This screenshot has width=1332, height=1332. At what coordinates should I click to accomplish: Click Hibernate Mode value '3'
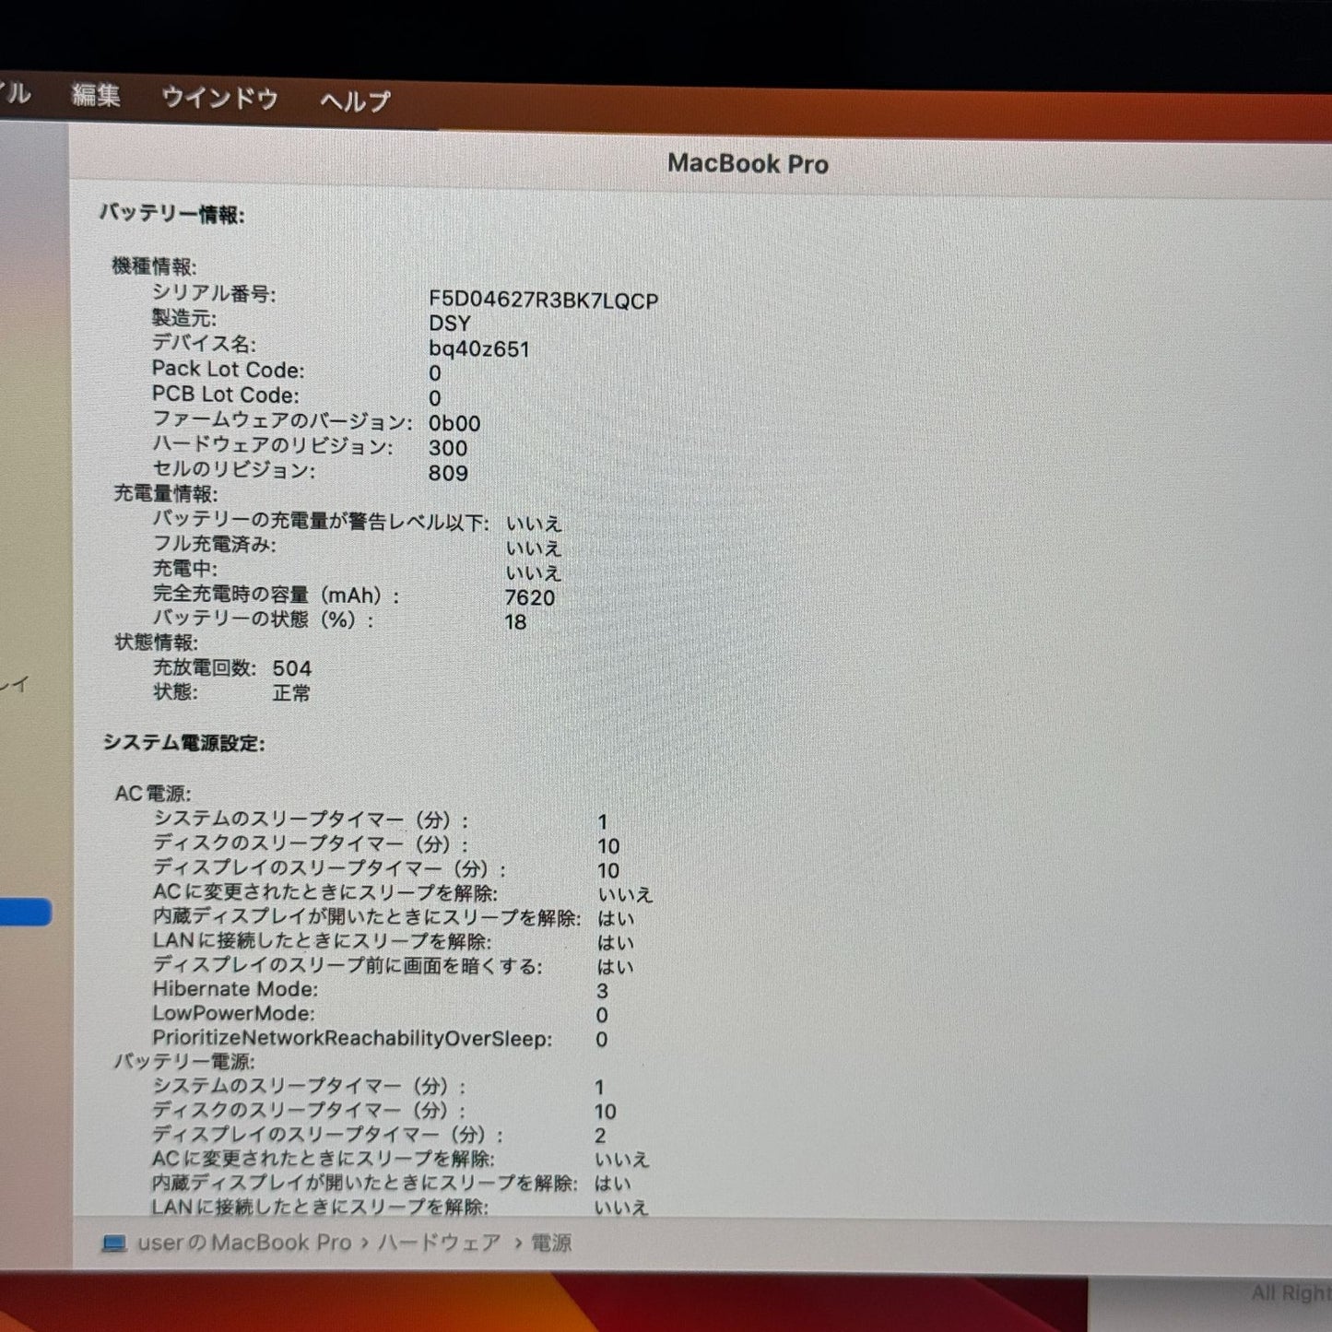pos(602,991)
